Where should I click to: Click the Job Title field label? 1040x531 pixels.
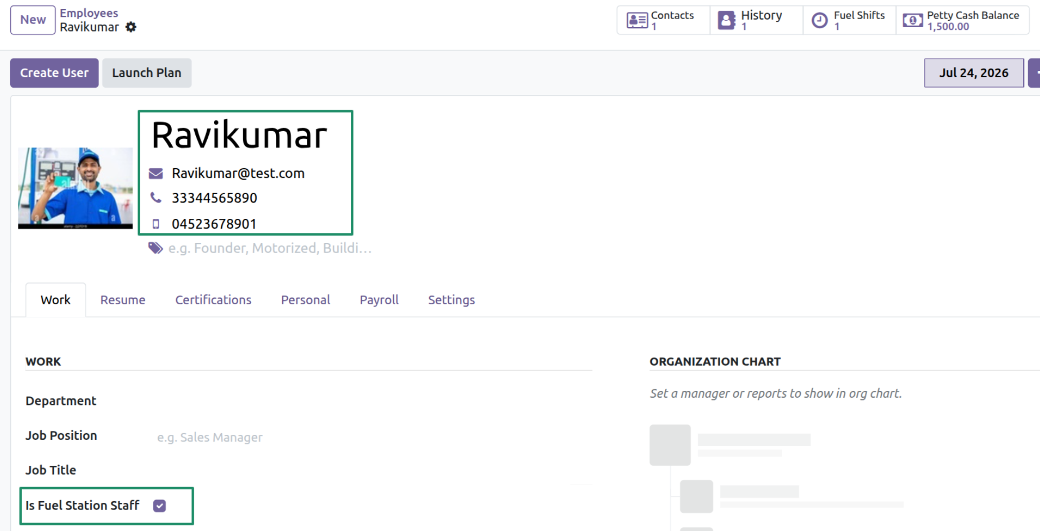click(51, 470)
